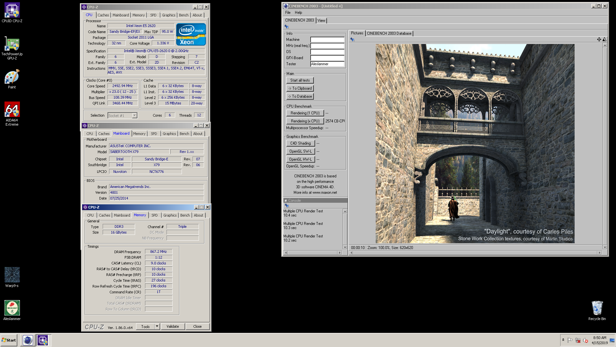Image resolution: width=616 pixels, height=347 pixels.
Task: Open the Action Center flag icon in the tray
Action: (x=570, y=340)
